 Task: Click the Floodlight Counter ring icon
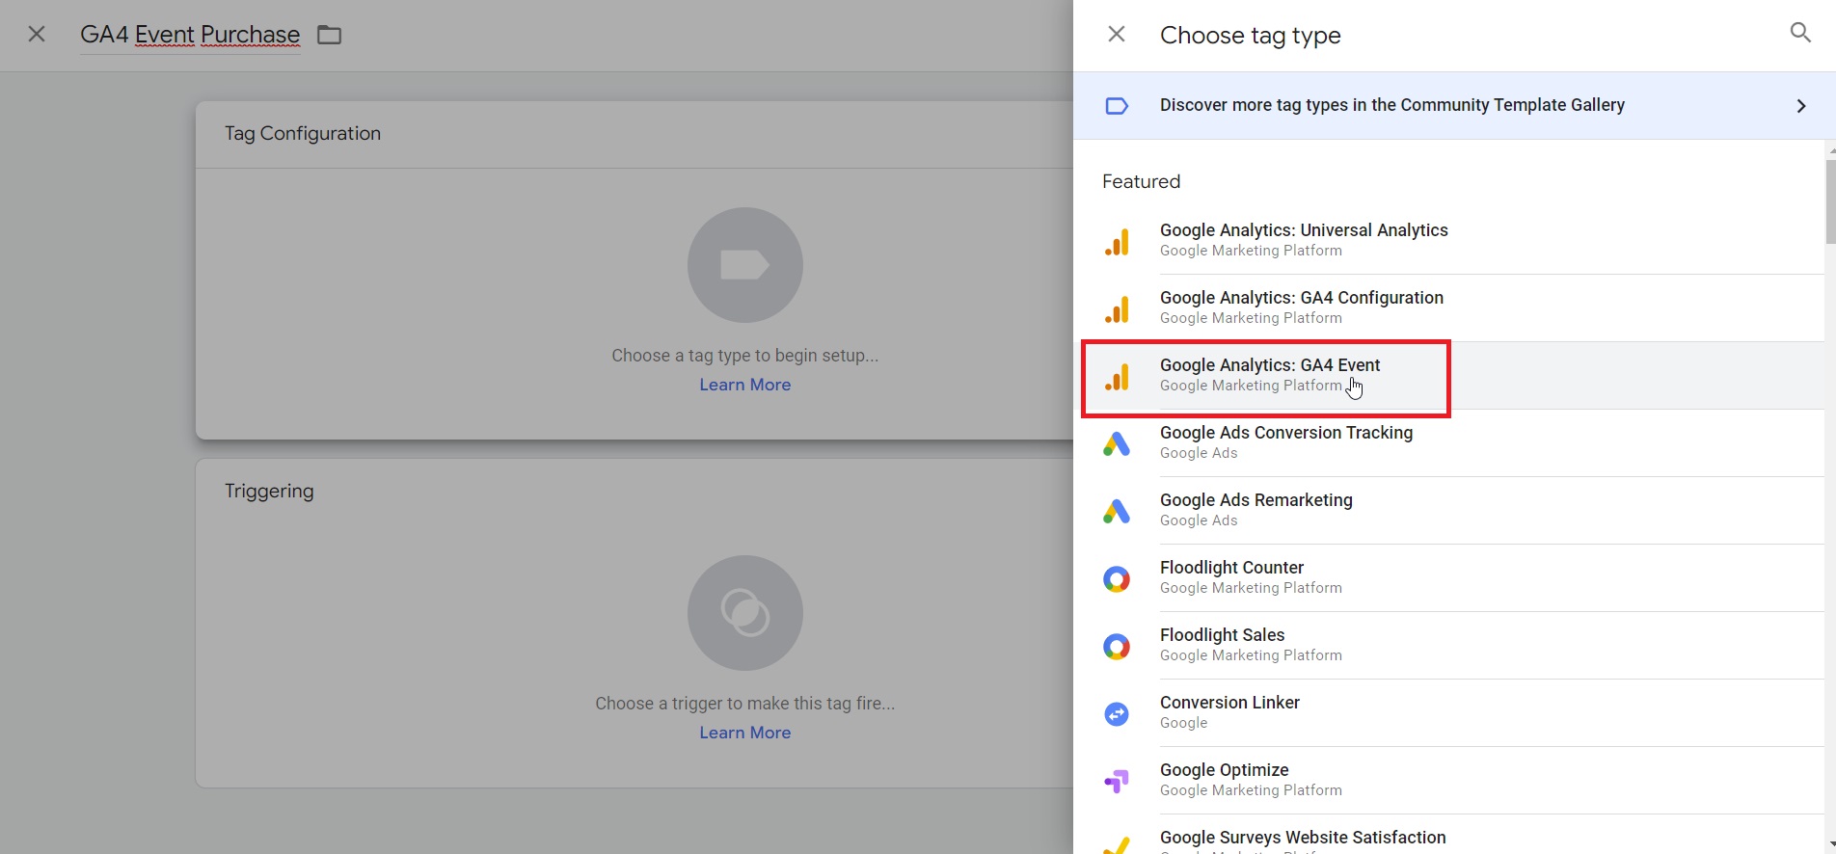pyautogui.click(x=1117, y=579)
